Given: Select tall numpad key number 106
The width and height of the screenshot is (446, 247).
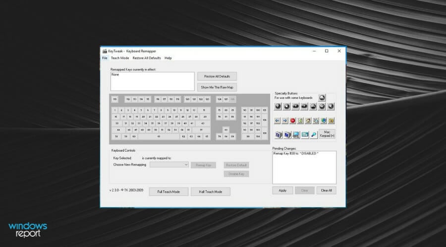Looking at the screenshot, I should tap(265, 120).
